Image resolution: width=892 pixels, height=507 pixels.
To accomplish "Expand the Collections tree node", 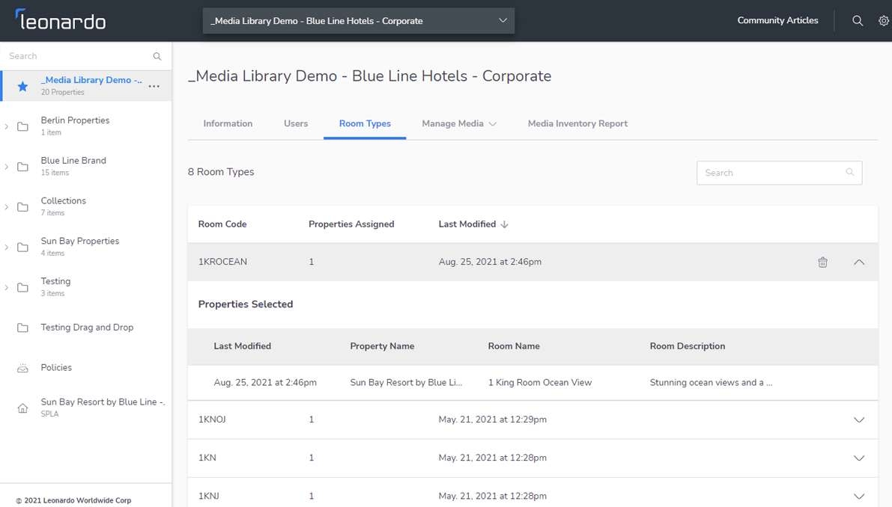I will click(x=6, y=207).
